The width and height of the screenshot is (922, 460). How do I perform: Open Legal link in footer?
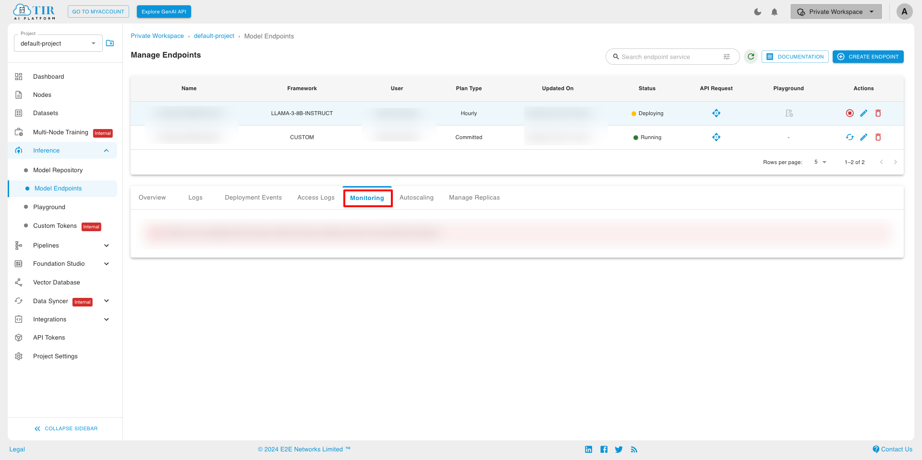(x=17, y=449)
